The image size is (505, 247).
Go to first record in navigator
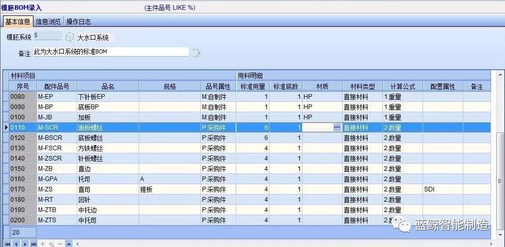(7, 243)
